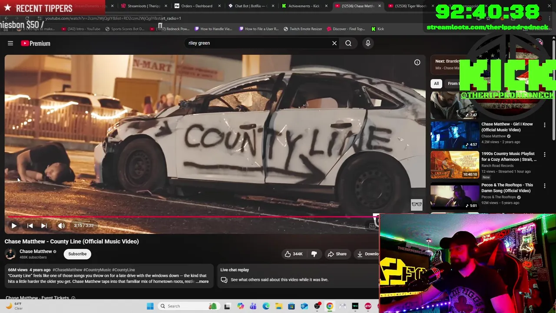Open 'How to File a User R...' bookmark
The width and height of the screenshot is (556, 313).
258,29
